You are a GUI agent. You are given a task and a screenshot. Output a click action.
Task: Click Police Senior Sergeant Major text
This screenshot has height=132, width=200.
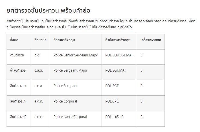(x=76, y=55)
